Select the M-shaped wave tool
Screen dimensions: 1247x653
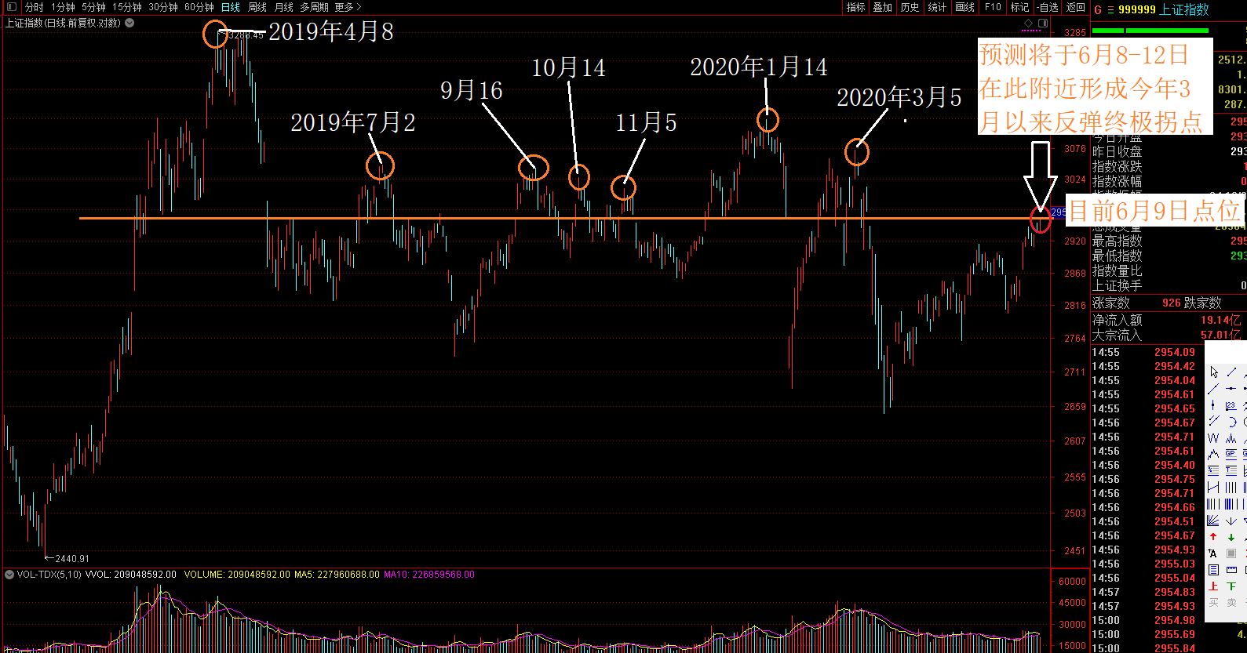1231,438
